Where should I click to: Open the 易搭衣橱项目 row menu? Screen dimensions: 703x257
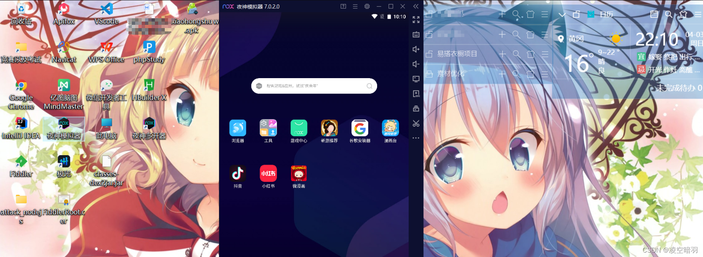tap(545, 54)
